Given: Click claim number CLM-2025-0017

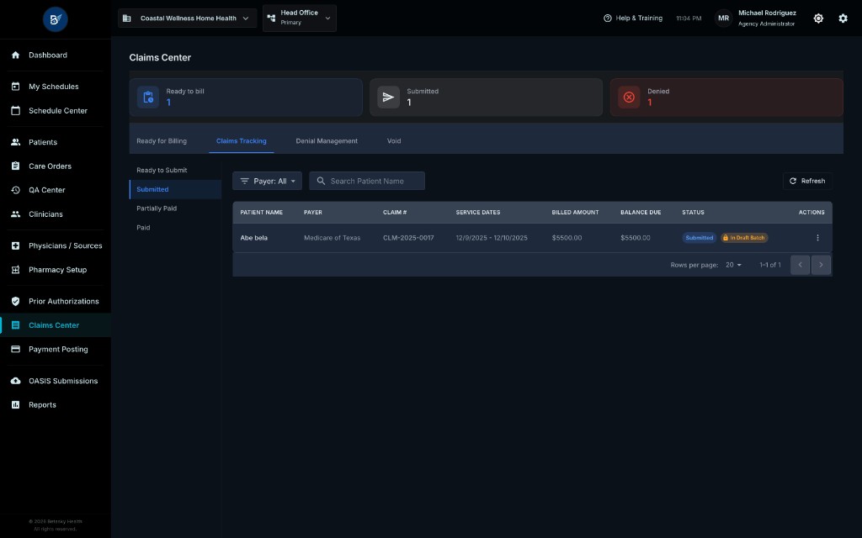Looking at the screenshot, I should tap(408, 238).
